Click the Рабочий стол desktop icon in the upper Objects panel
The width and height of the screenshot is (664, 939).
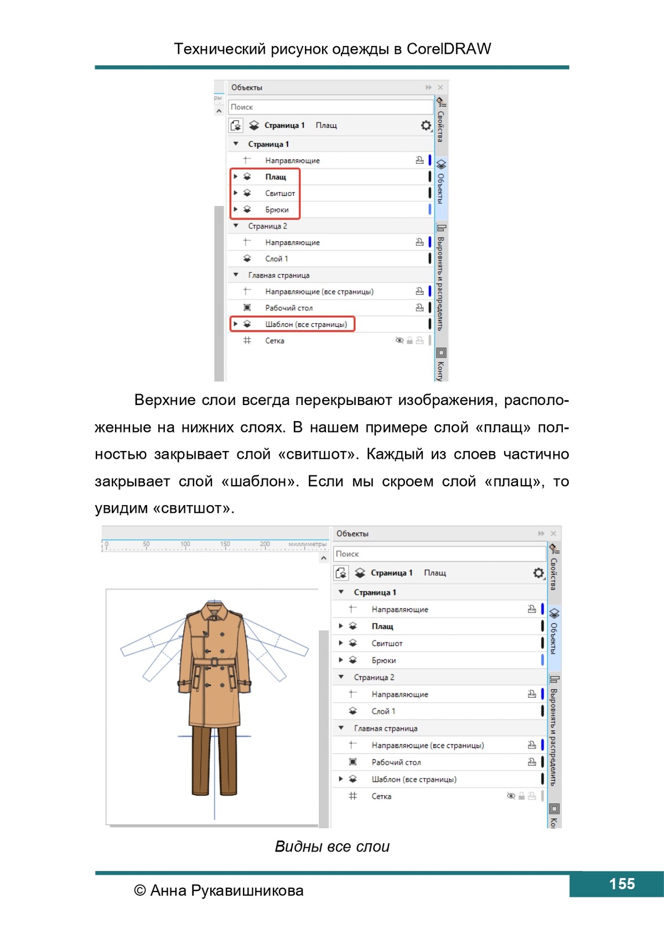click(x=247, y=308)
